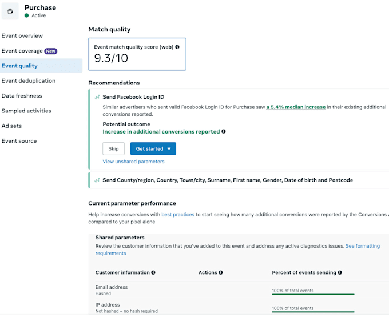
Task: Click trend icon beside Send Facebook Login ID
Action: (97, 97)
